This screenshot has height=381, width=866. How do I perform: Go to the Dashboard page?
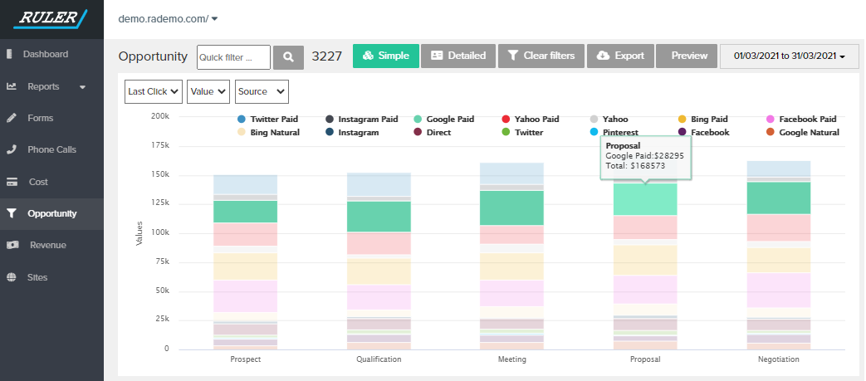point(45,54)
